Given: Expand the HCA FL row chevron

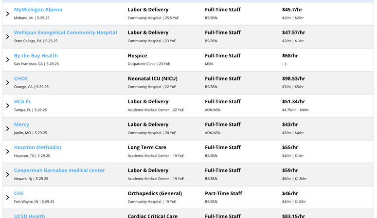Looking at the screenshot, I should coord(8,106).
